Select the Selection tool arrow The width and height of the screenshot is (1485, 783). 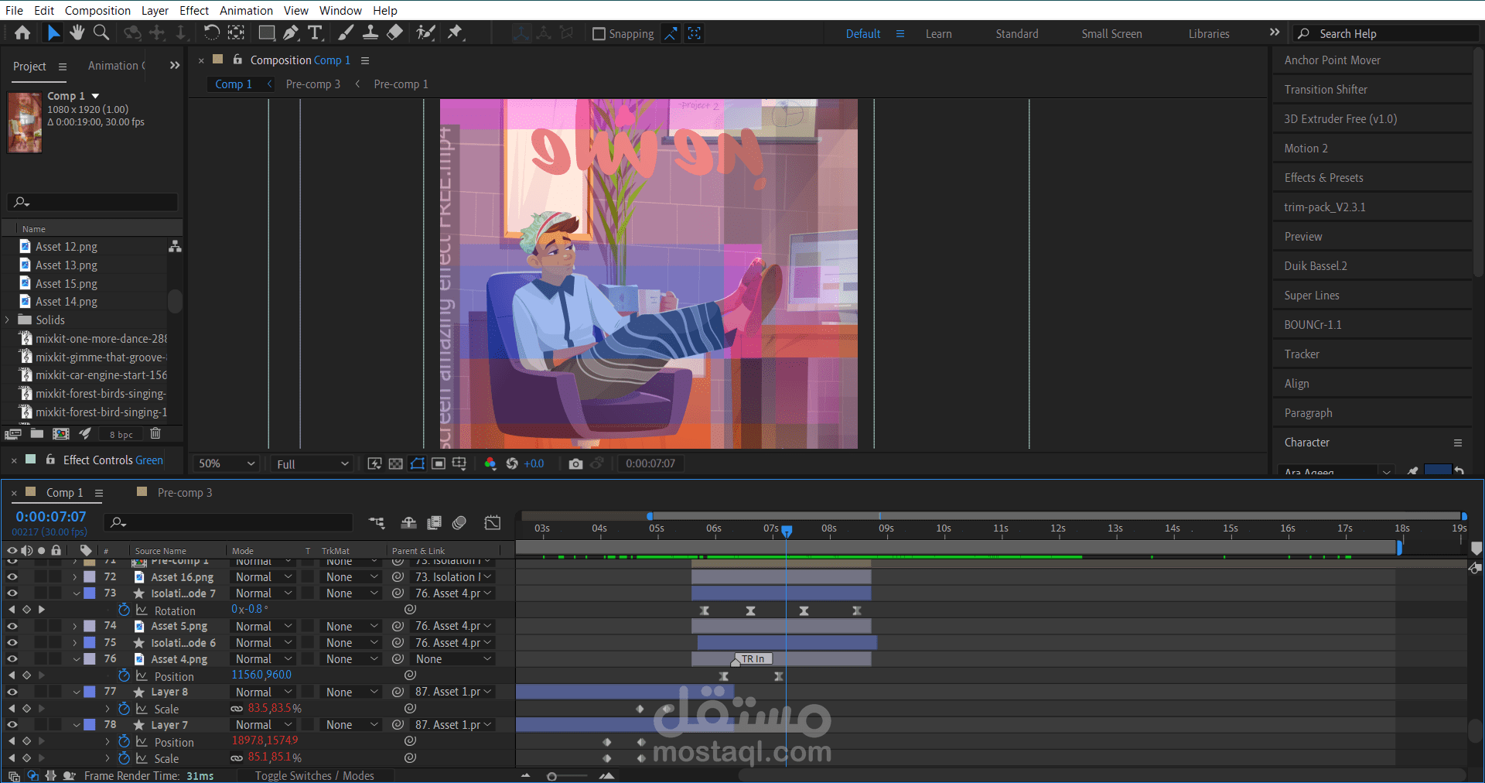pos(53,32)
